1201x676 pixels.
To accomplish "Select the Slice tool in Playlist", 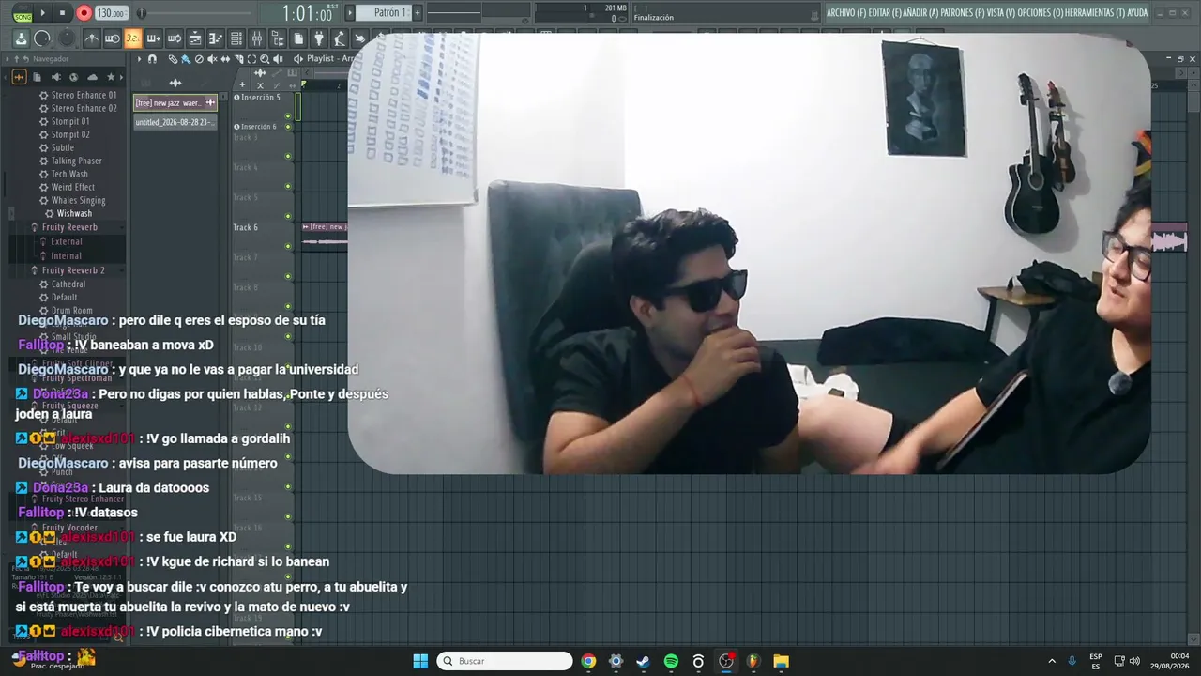I will click(238, 59).
